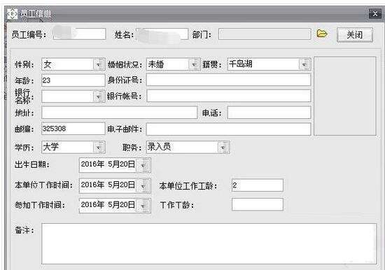
Task: Click the yellow folder icon beside 部门
Action: tap(322, 34)
